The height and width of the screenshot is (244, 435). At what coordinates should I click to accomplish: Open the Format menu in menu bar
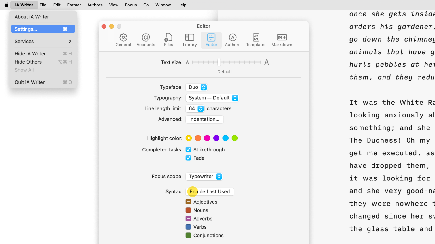(74, 5)
